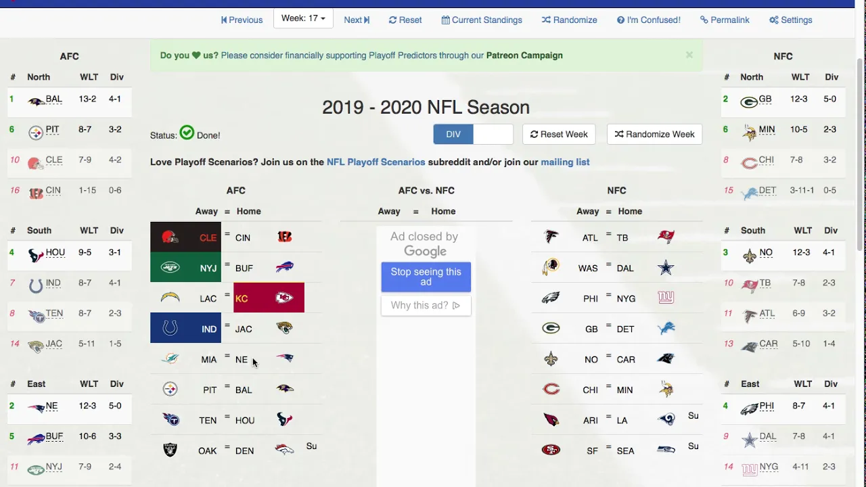
Task: Open the Week: 17 dropdown
Action: 303,18
